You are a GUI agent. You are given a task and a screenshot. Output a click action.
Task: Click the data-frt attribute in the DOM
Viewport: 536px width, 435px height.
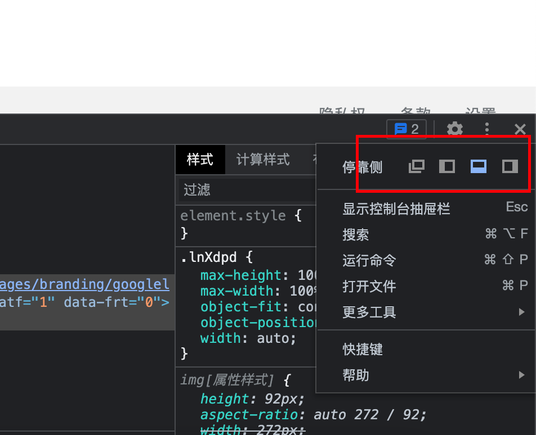coord(112,302)
